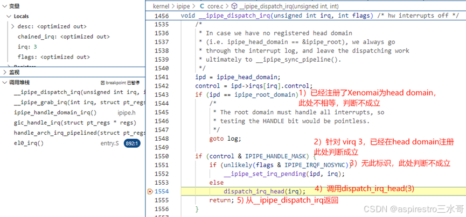The height and width of the screenshot is (217, 466).
Task: Click IPIPE_IRQF_NOSYNC identifier in code
Action: click(x=315, y=165)
